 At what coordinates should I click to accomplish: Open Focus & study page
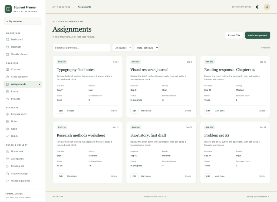coord(23,114)
